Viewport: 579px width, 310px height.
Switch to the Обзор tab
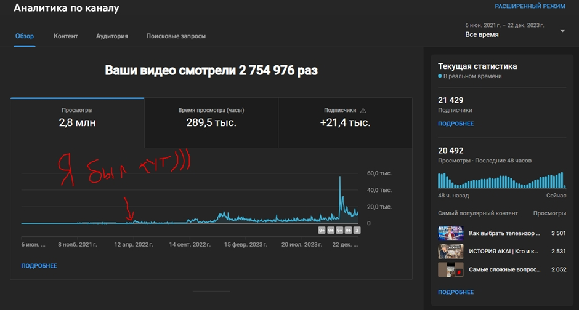pos(25,36)
